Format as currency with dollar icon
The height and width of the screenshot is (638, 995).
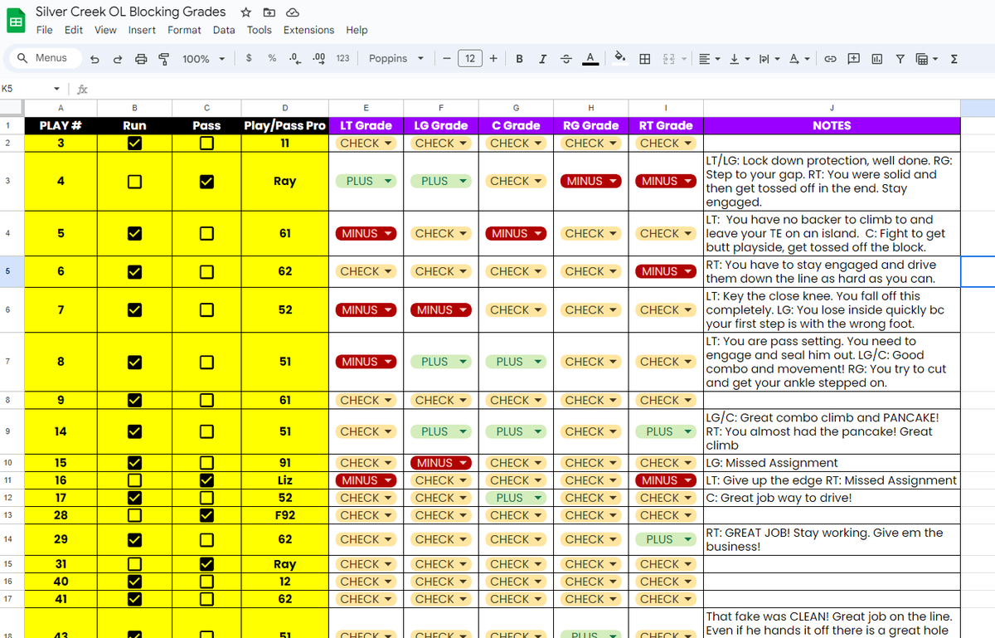point(249,59)
